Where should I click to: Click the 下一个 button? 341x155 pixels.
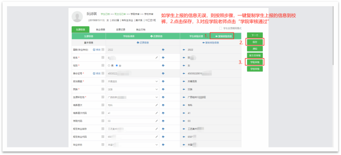255,35
